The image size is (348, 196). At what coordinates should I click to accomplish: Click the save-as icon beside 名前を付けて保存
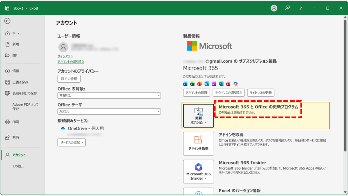pyautogui.click(x=7, y=93)
